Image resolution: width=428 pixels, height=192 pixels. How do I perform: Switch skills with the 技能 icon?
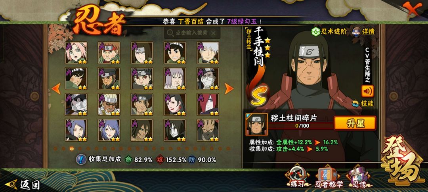click(363, 103)
